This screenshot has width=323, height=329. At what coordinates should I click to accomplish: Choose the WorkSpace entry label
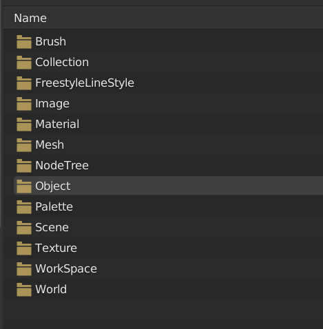click(x=66, y=268)
